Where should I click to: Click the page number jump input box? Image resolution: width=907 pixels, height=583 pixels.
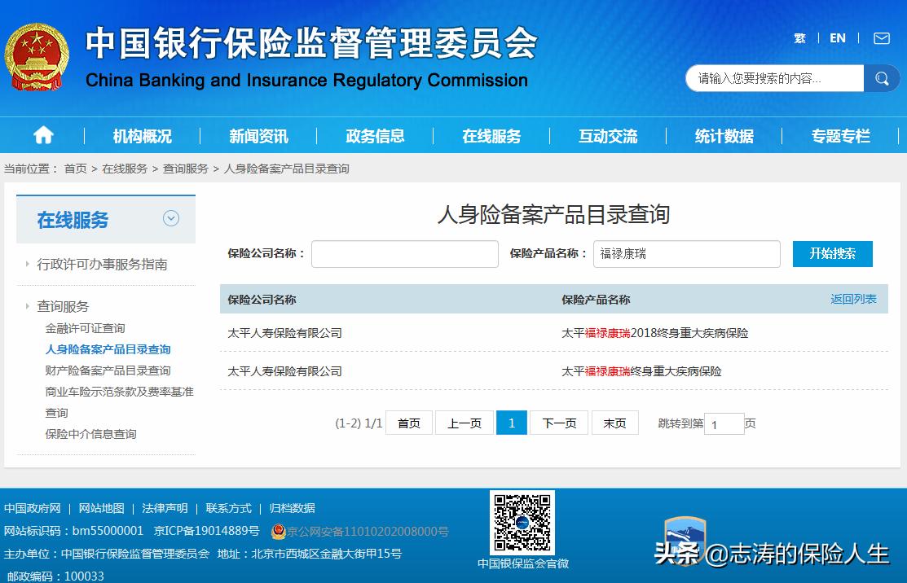click(724, 424)
